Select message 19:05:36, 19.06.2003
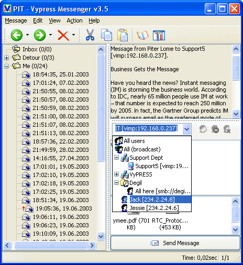 [64, 208]
